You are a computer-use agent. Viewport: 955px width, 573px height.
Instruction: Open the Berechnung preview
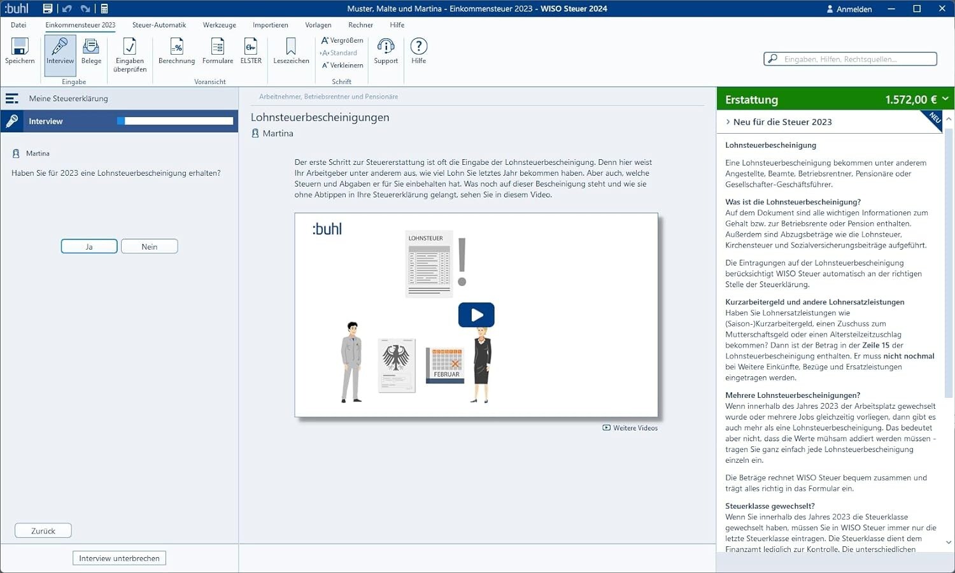(x=176, y=51)
